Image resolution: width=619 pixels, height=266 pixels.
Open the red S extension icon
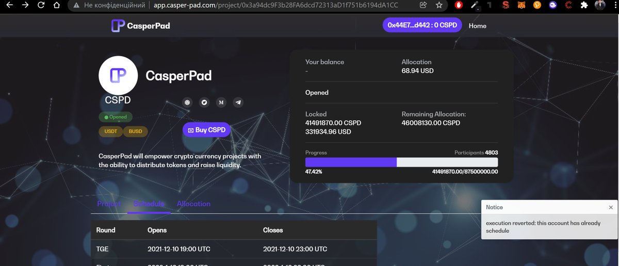click(506, 6)
